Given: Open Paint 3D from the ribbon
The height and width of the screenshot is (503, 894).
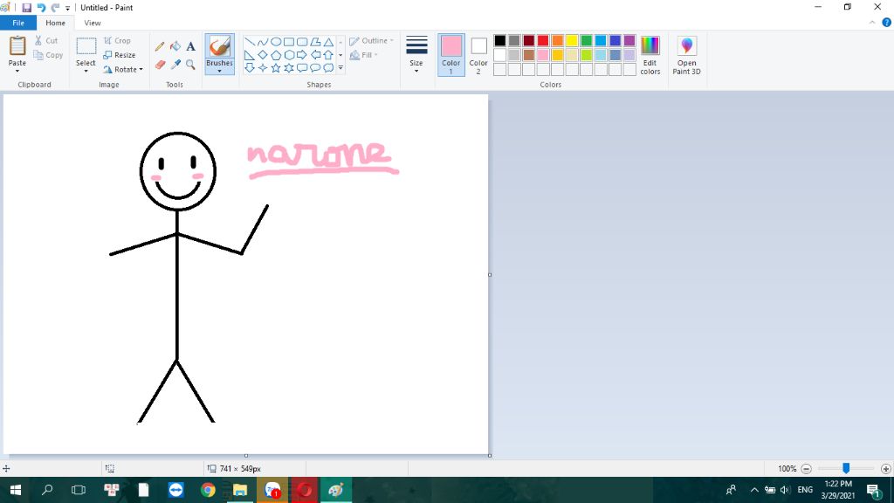Looking at the screenshot, I should [x=686, y=56].
